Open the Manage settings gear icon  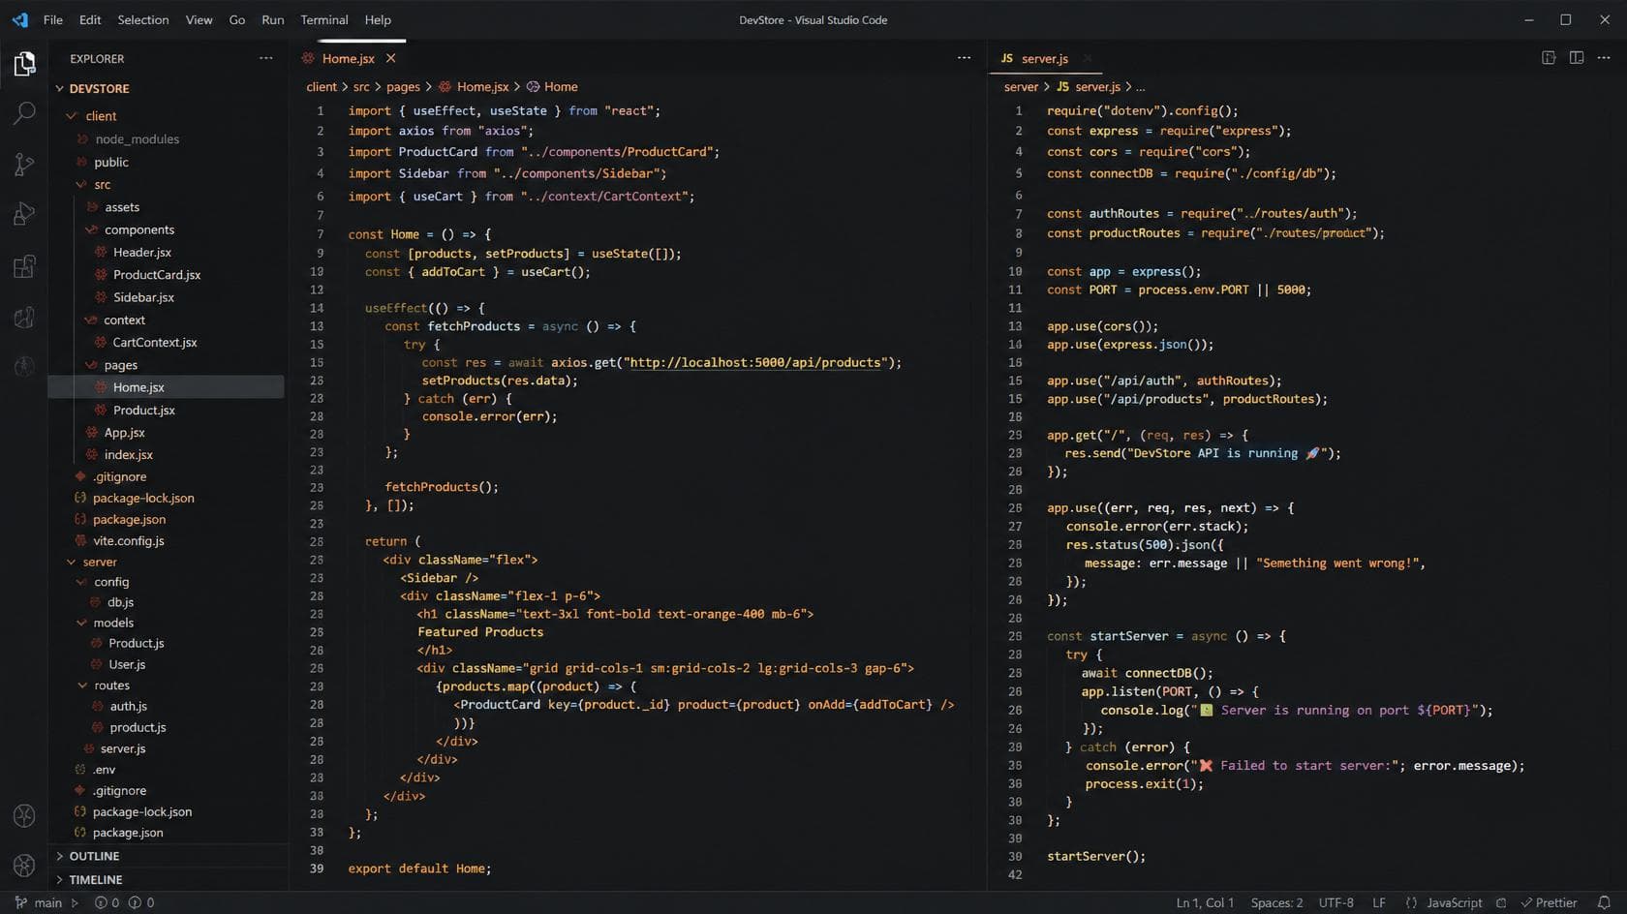[x=24, y=865]
